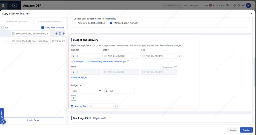
Task: Click the plus-circle icon beside the END date
Action: tap(180, 56)
